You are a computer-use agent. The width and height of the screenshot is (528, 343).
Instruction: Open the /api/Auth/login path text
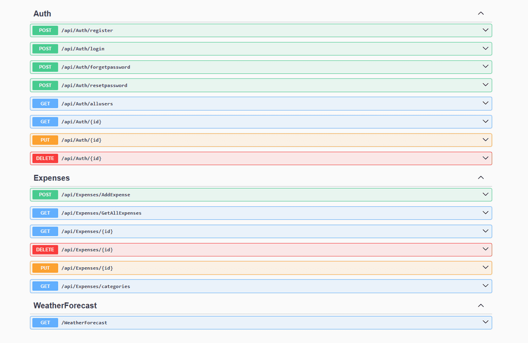[83, 49]
